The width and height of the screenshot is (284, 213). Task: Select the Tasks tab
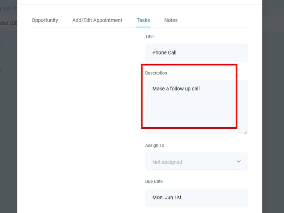tap(143, 20)
